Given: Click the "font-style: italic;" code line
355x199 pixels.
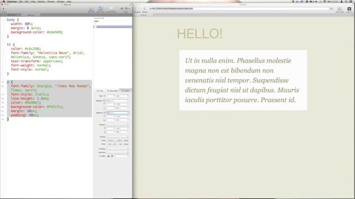Looking at the screenshot, I should pyautogui.click(x=29, y=95).
